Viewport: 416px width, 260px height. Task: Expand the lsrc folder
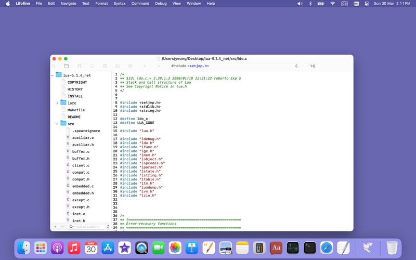57,103
